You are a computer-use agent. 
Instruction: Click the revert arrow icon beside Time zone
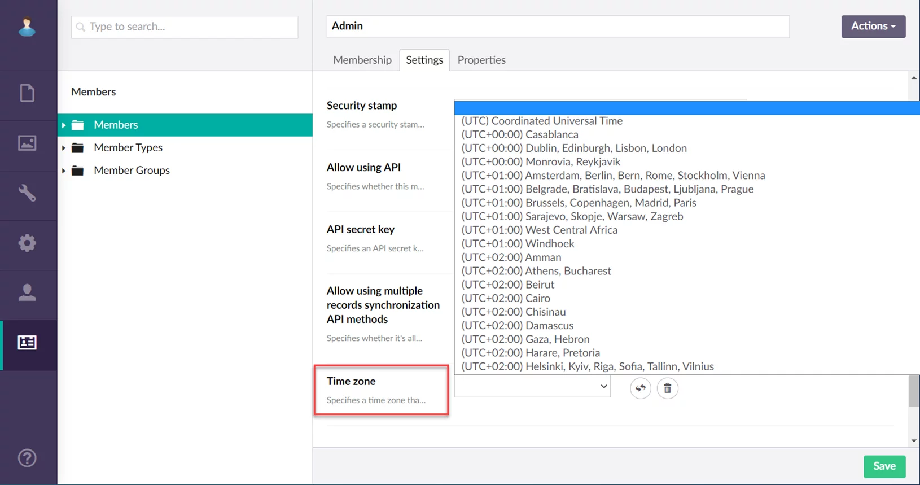pyautogui.click(x=640, y=388)
